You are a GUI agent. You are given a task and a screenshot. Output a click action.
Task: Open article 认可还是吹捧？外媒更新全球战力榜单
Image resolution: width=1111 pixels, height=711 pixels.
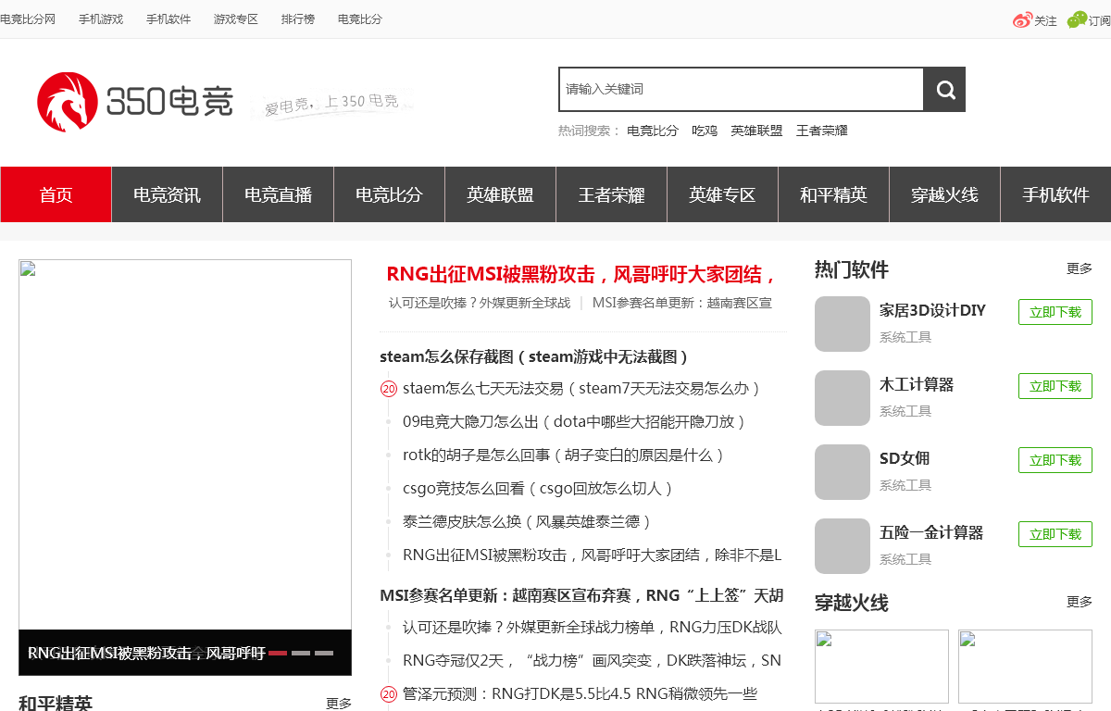pos(593,627)
